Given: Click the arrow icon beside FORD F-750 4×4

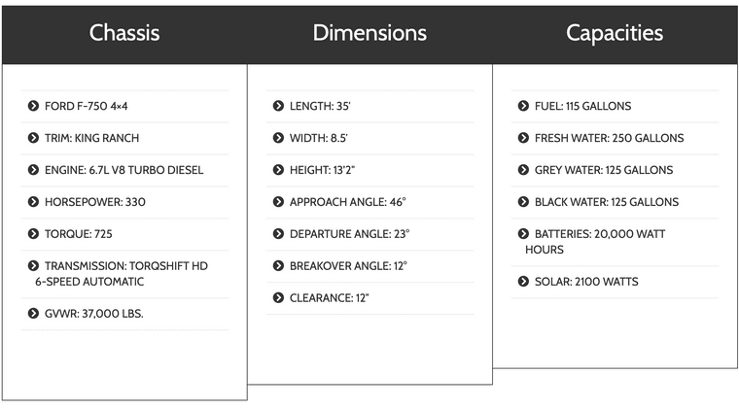Looking at the screenshot, I should (34, 106).
